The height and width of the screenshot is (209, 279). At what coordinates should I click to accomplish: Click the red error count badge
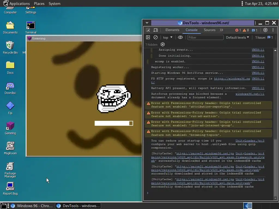(x=238, y=30)
